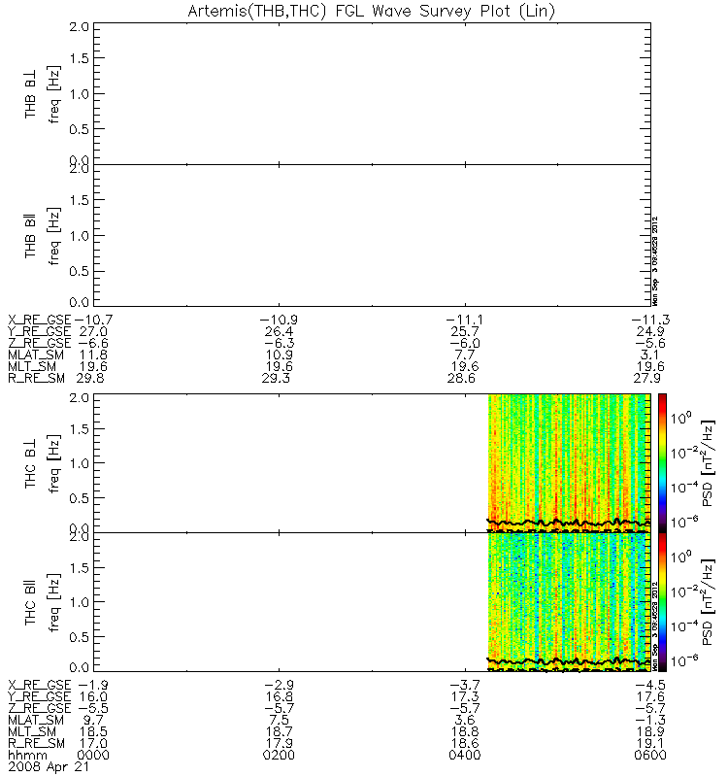Click THC MLAT_SM value "9.7"
The image size is (728, 777).
tap(93, 720)
